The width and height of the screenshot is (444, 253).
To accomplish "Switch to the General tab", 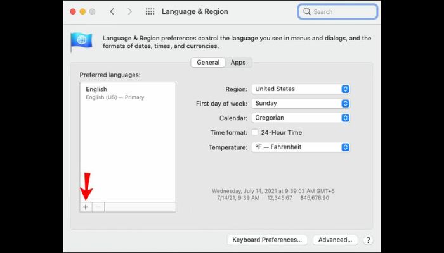I will tap(208, 63).
